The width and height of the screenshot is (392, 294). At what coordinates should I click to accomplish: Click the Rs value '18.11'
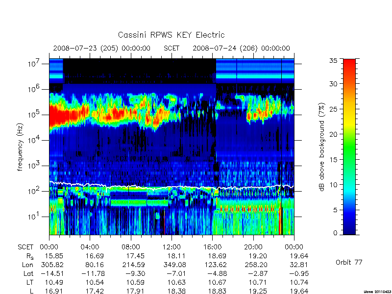coord(176,256)
